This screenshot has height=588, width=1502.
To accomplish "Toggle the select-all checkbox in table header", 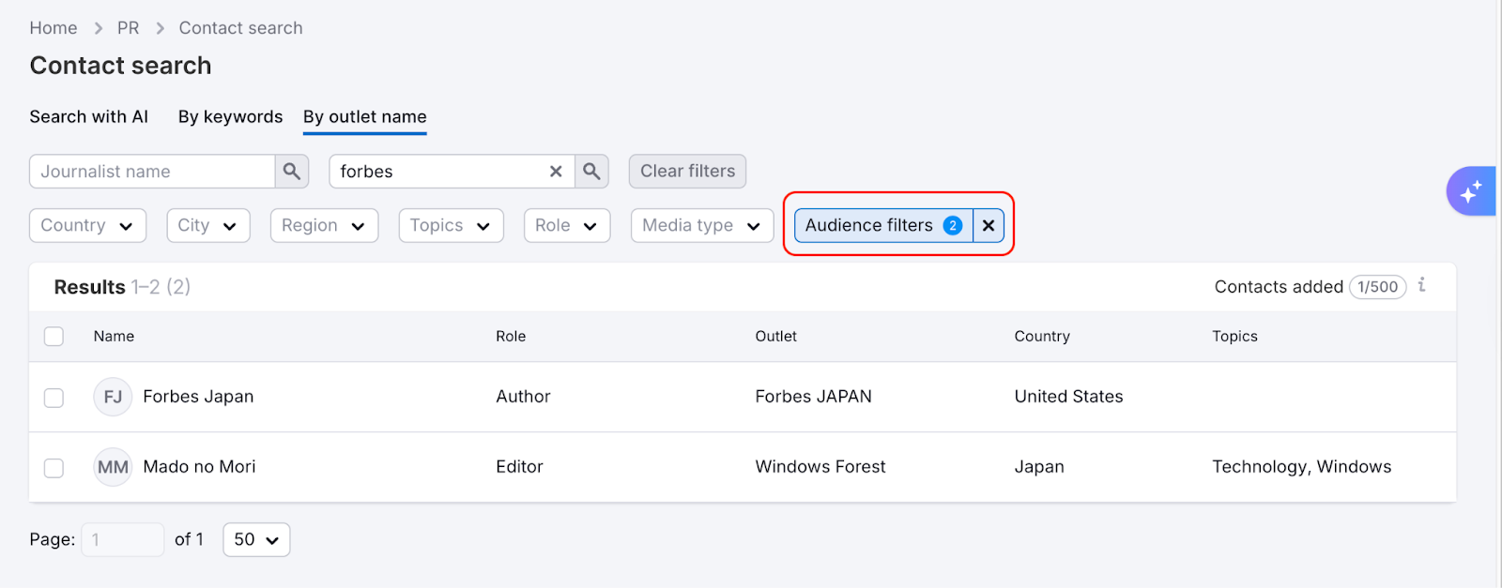I will coord(54,336).
